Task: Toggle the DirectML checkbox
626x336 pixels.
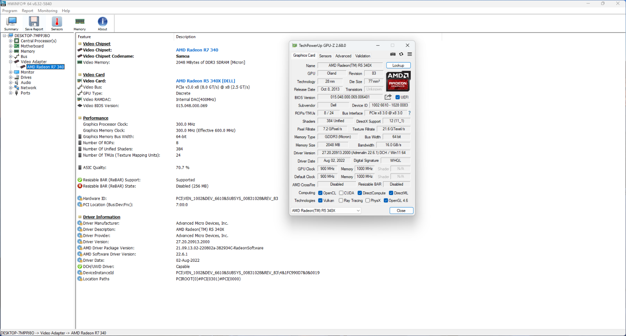Action: [x=391, y=193]
